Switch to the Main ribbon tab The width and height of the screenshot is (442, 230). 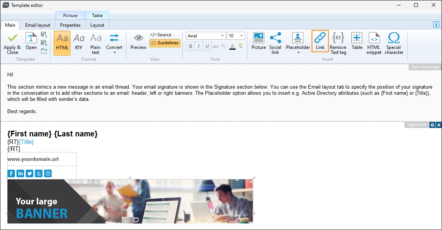10,25
